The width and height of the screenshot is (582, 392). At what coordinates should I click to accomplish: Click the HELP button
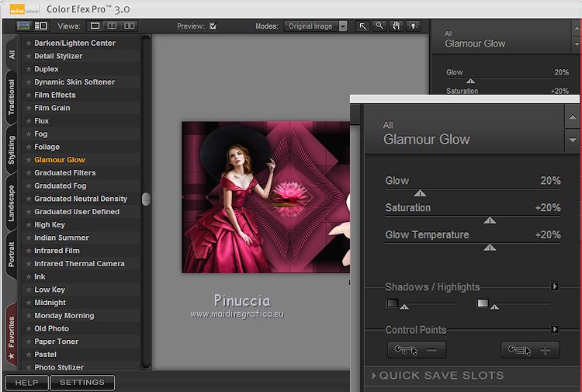(x=26, y=383)
